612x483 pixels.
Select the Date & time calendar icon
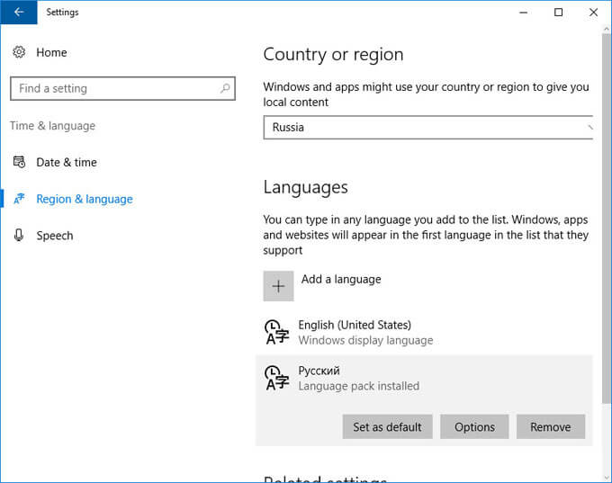[x=19, y=162]
